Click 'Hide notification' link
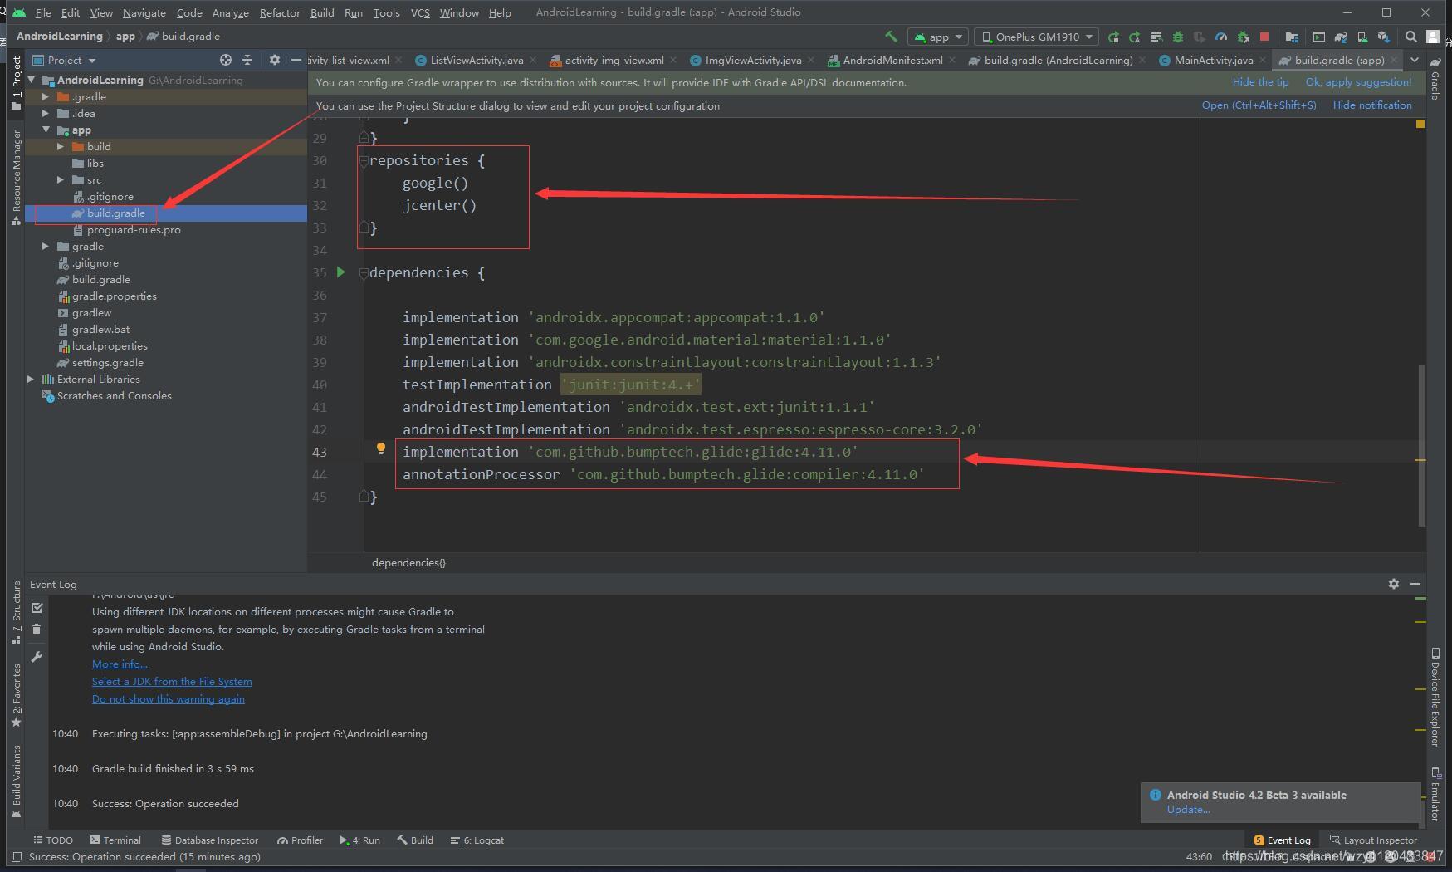Image resolution: width=1452 pixels, height=872 pixels. [1372, 105]
